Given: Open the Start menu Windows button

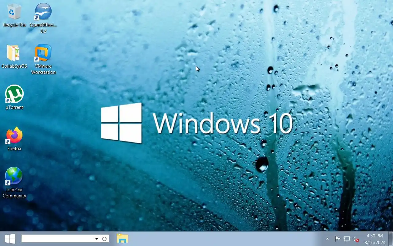Looking at the screenshot, I should [x=10, y=239].
